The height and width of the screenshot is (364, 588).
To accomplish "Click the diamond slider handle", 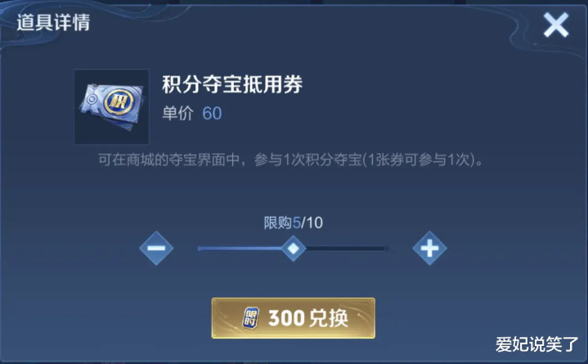I will [294, 248].
